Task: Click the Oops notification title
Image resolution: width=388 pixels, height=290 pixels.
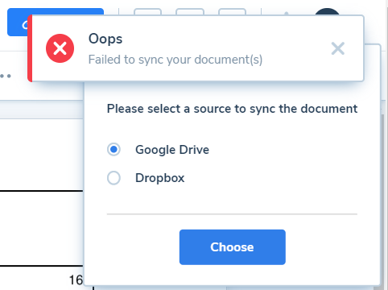Action: point(105,39)
